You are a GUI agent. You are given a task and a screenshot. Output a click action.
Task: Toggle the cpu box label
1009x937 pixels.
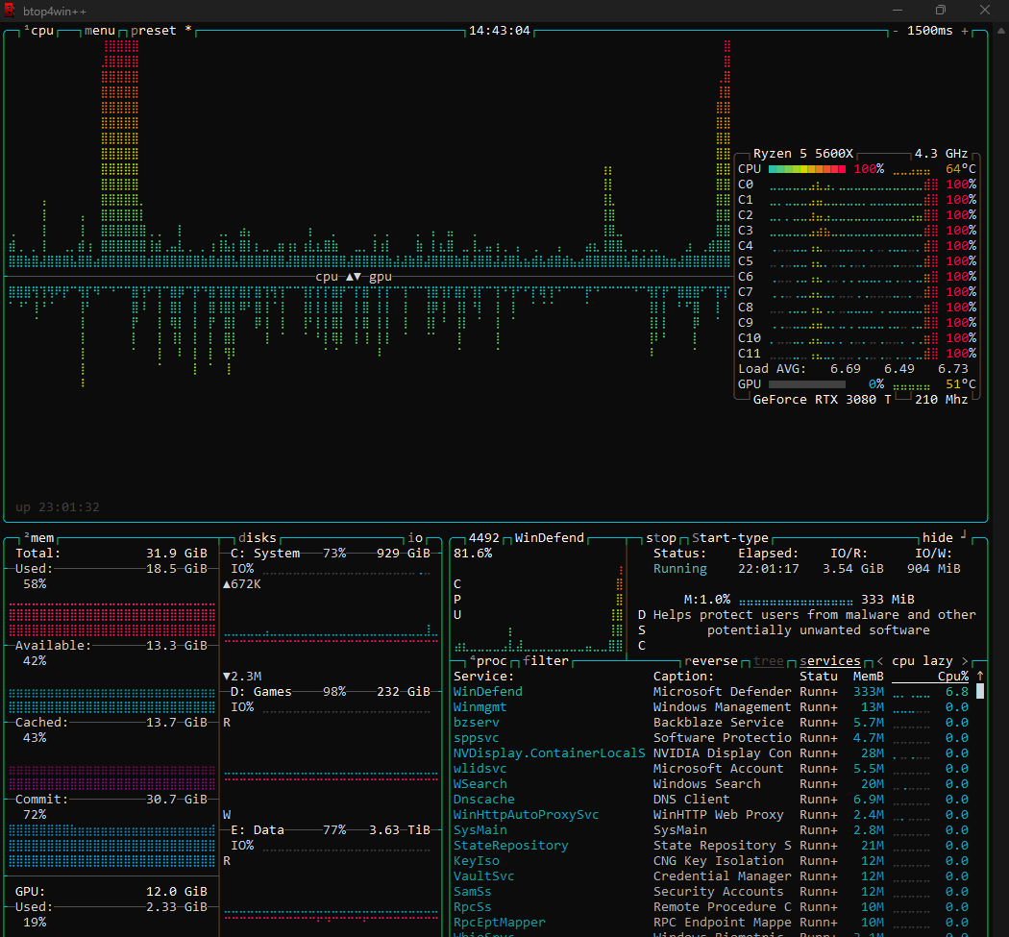pos(40,31)
